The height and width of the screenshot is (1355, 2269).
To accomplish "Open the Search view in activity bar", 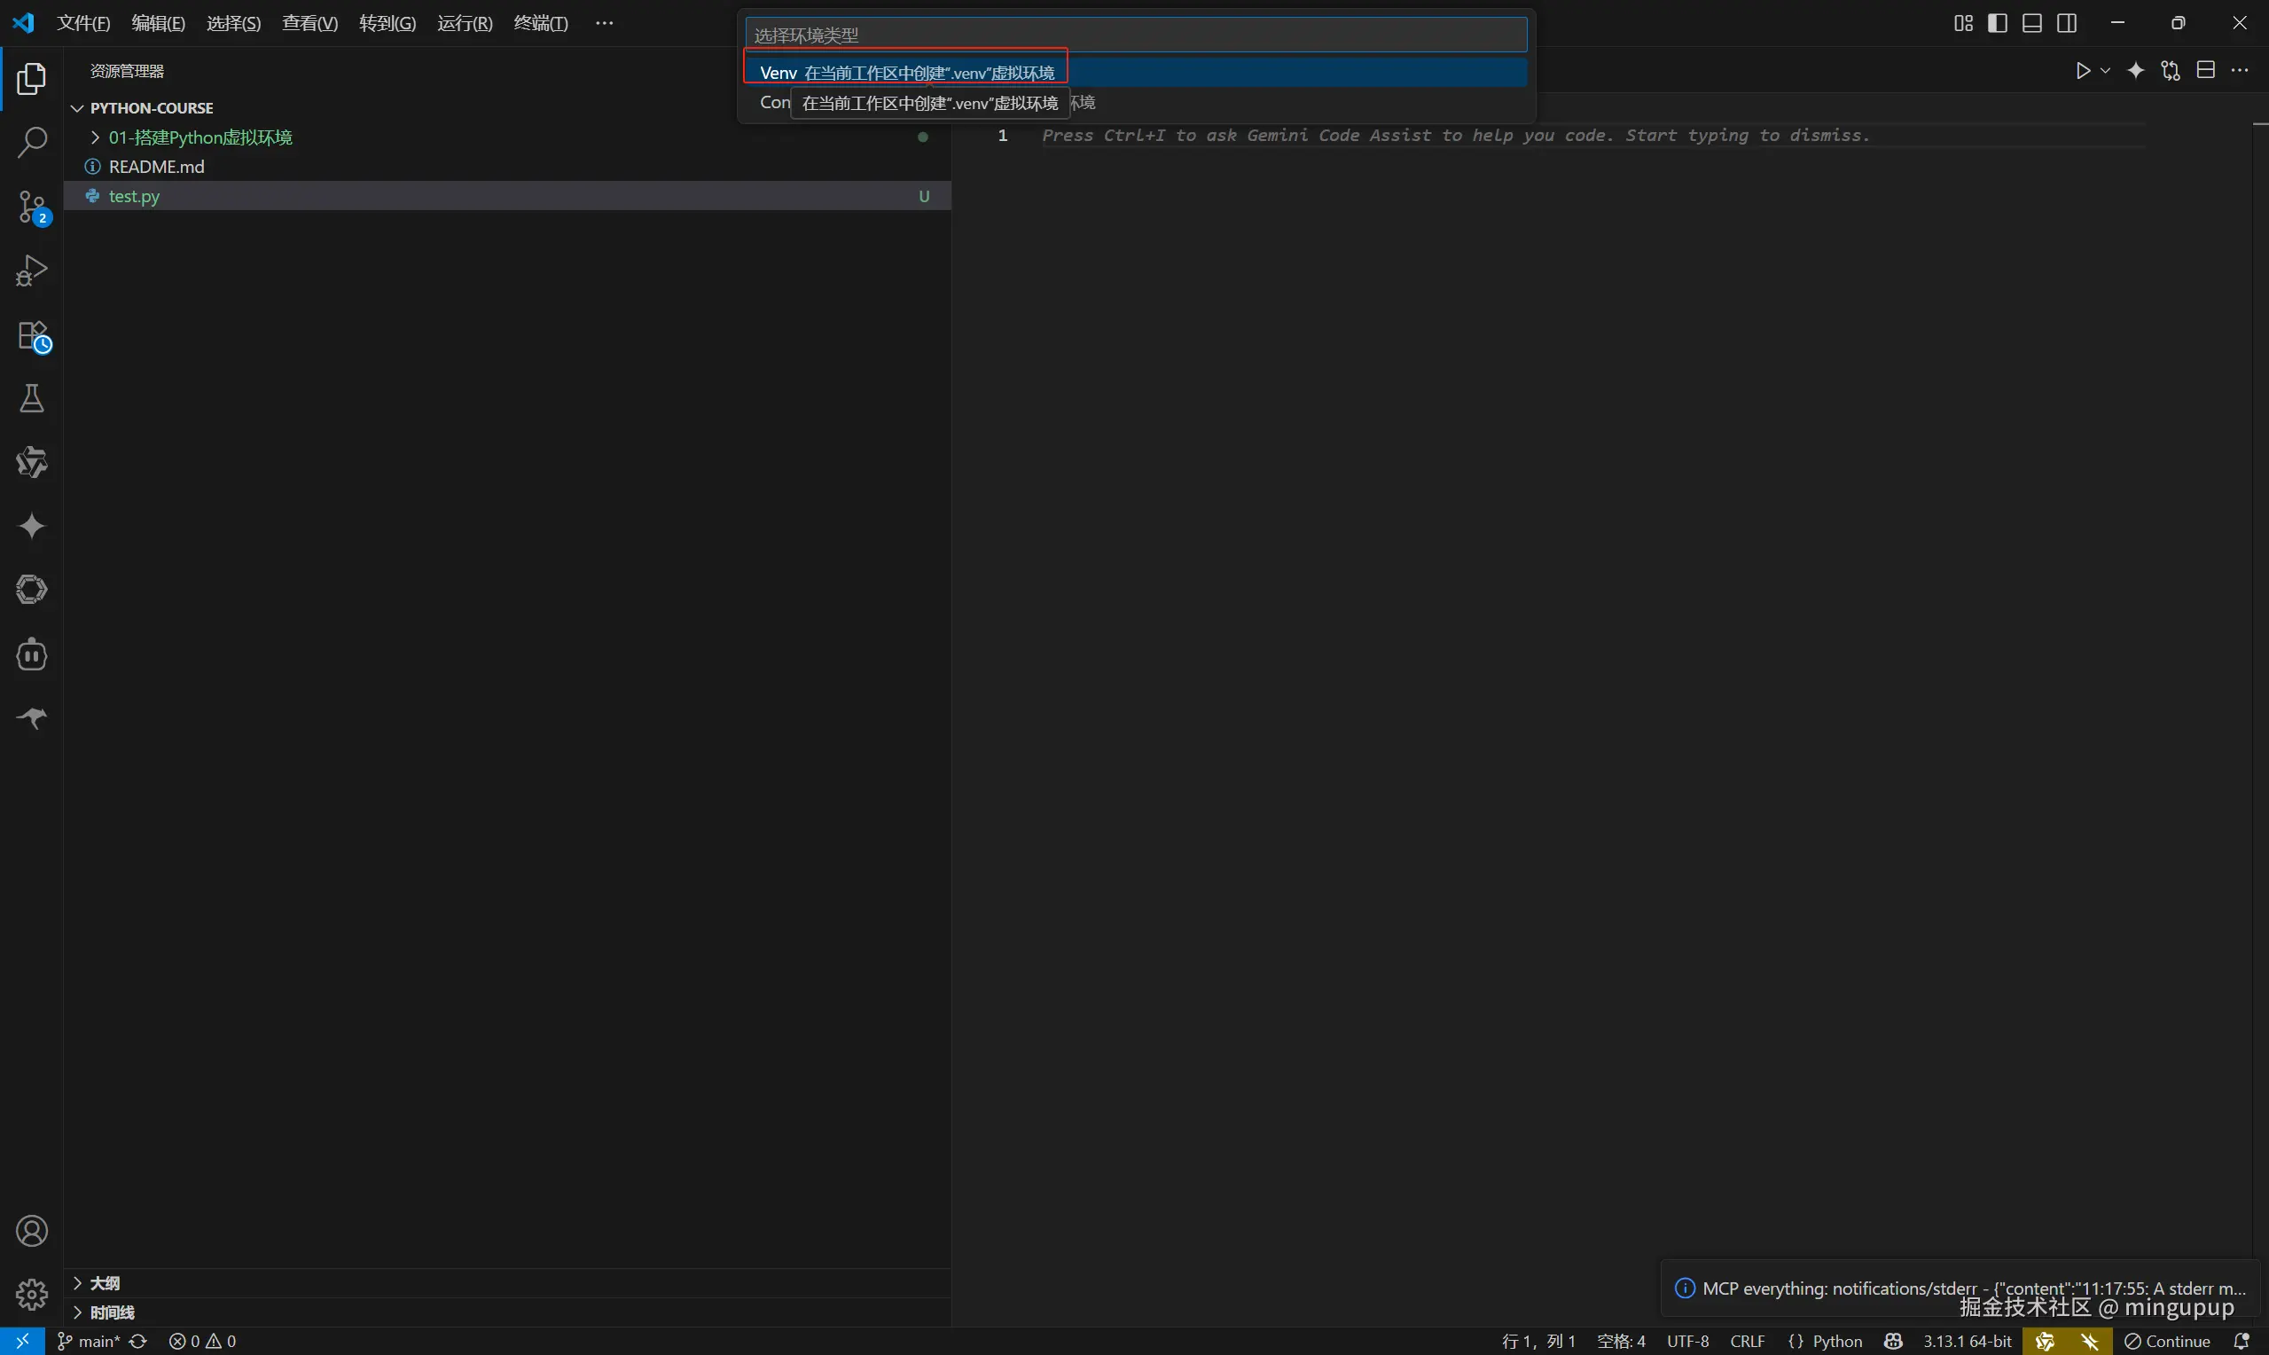I will coord(32,142).
